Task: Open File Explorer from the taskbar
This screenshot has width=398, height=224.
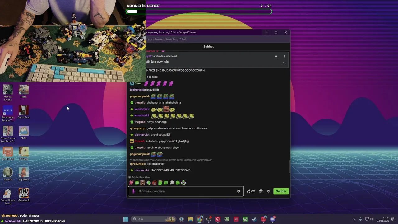Action: pos(190,219)
